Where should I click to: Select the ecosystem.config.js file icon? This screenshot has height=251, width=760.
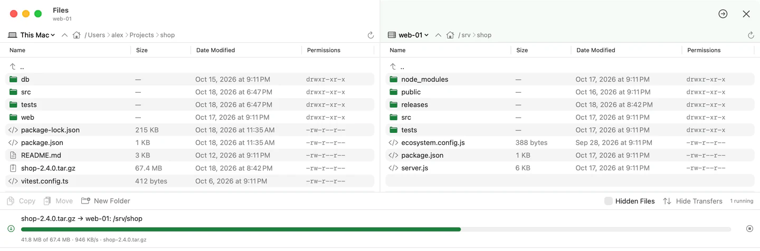click(393, 142)
